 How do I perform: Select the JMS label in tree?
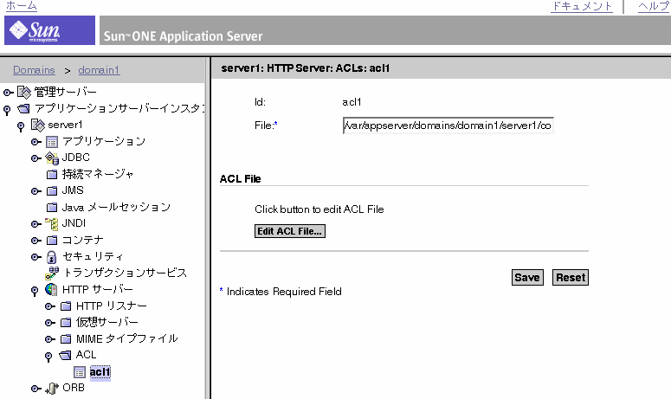[73, 190]
